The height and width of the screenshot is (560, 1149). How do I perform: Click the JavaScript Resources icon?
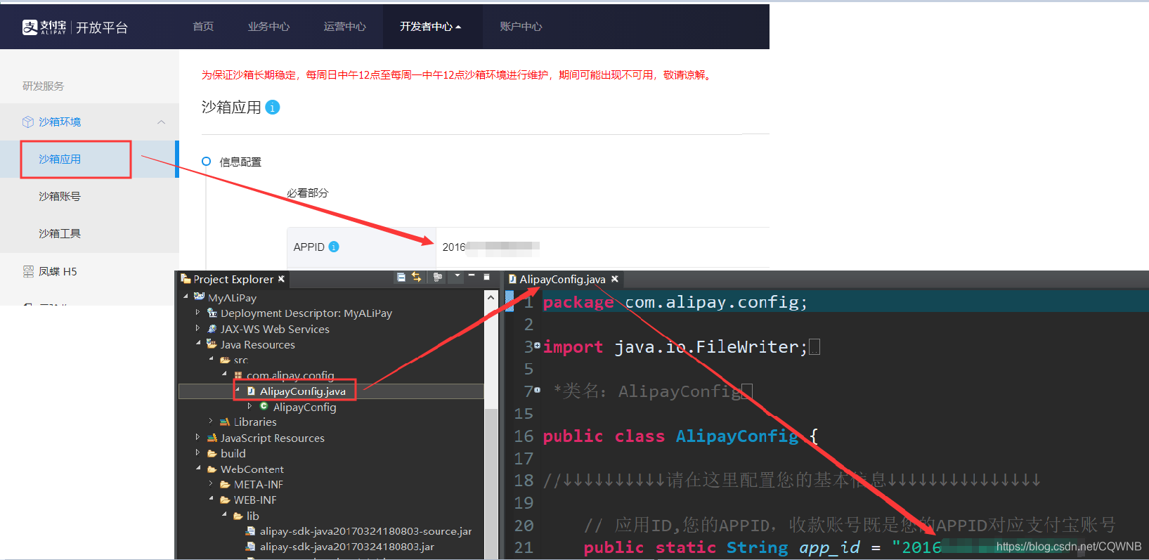click(x=212, y=438)
